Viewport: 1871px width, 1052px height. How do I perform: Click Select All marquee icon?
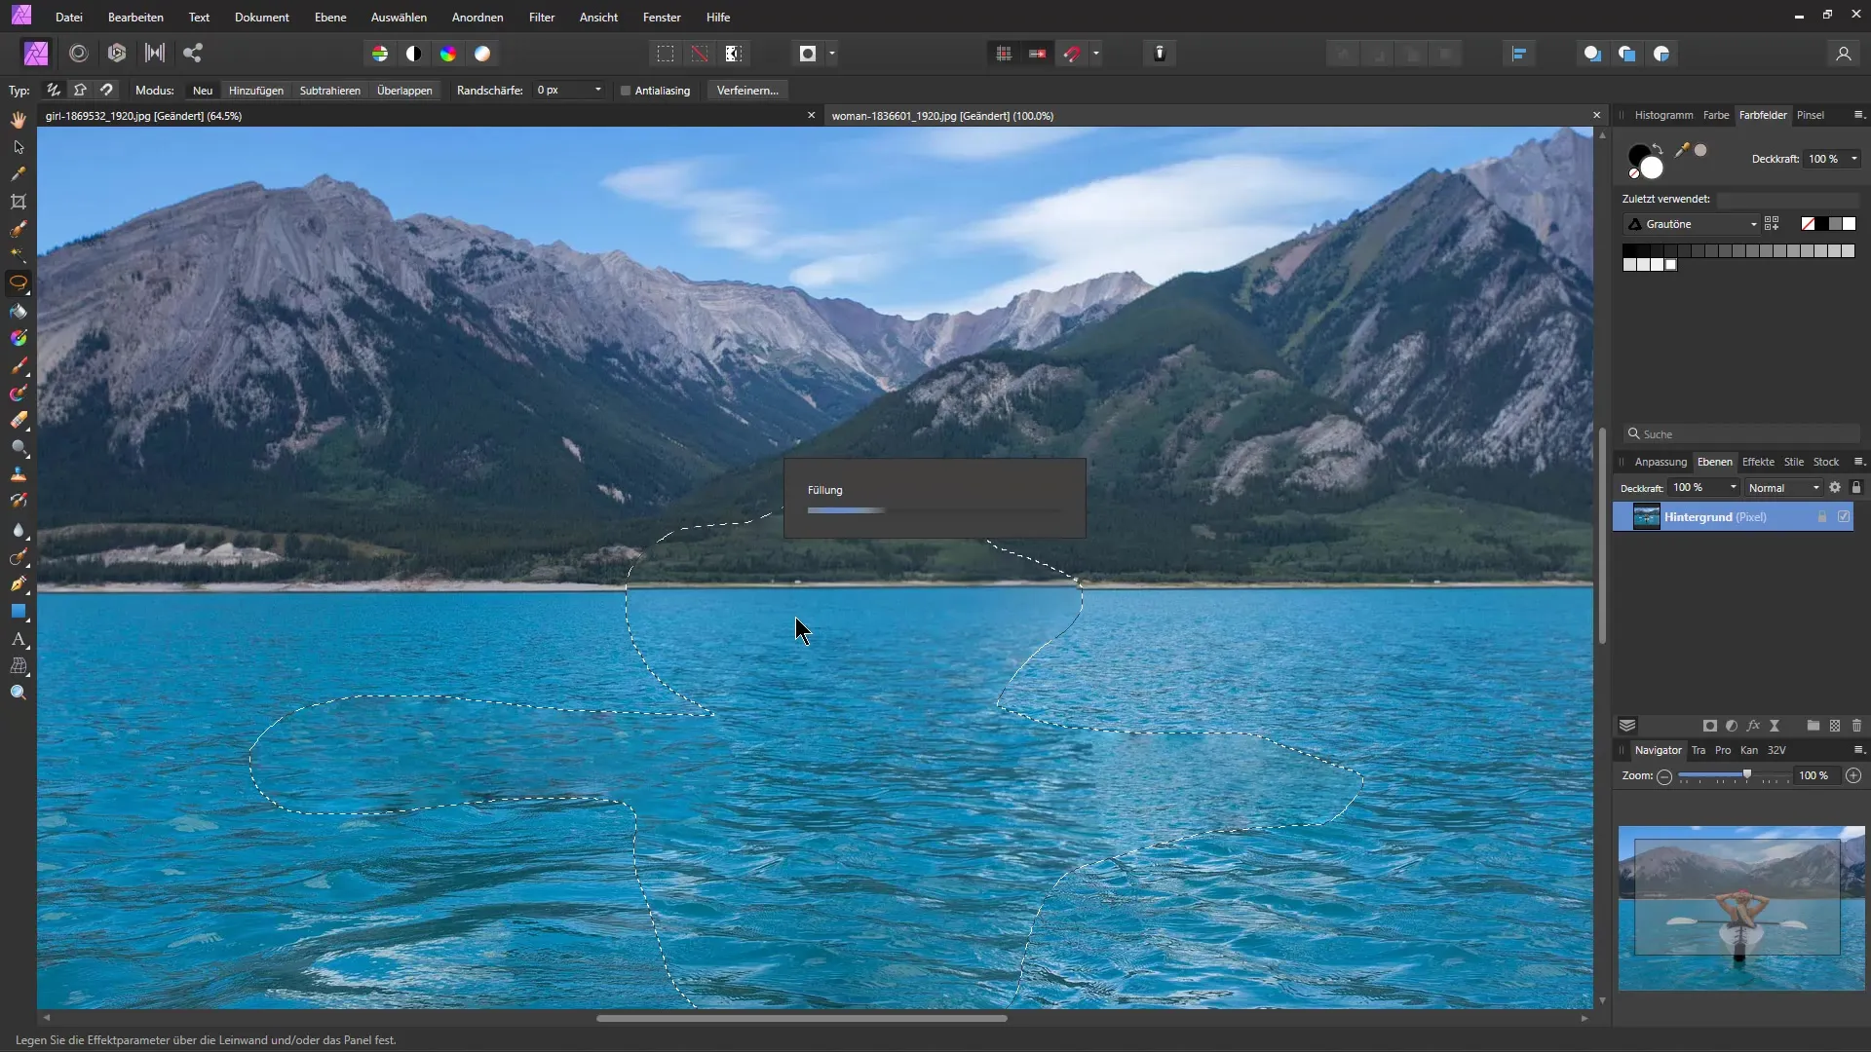tap(666, 54)
